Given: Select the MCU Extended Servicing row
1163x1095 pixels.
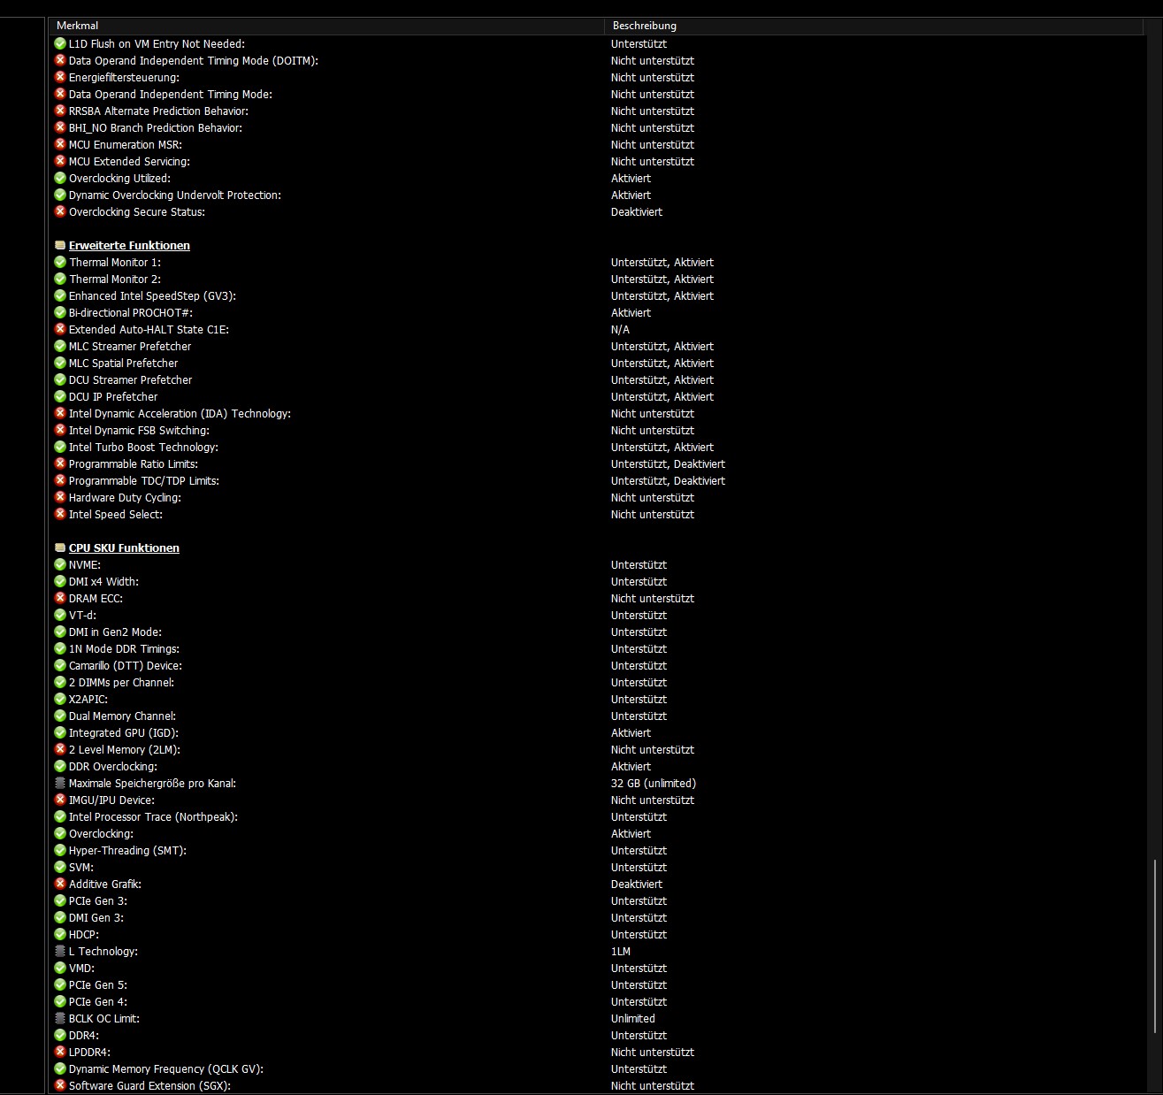Looking at the screenshot, I should 598,162.
